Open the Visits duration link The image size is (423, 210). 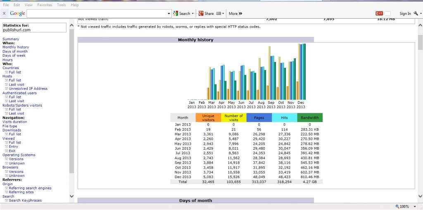coord(14,122)
